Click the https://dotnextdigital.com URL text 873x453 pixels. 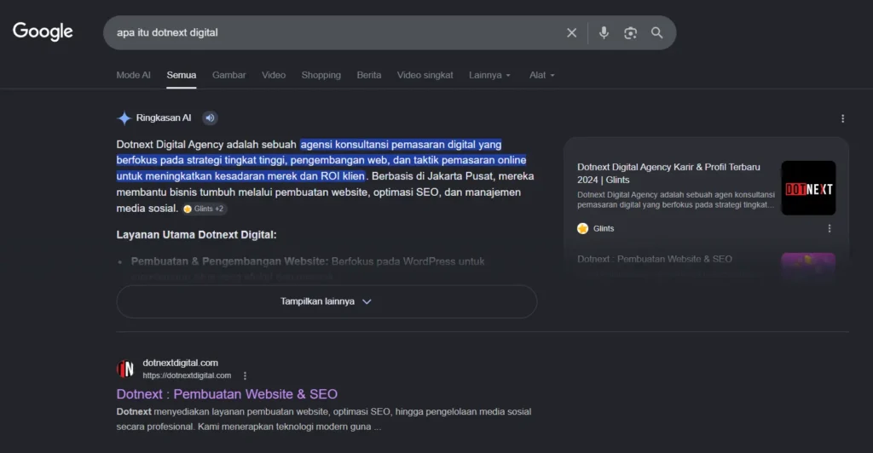pos(187,376)
